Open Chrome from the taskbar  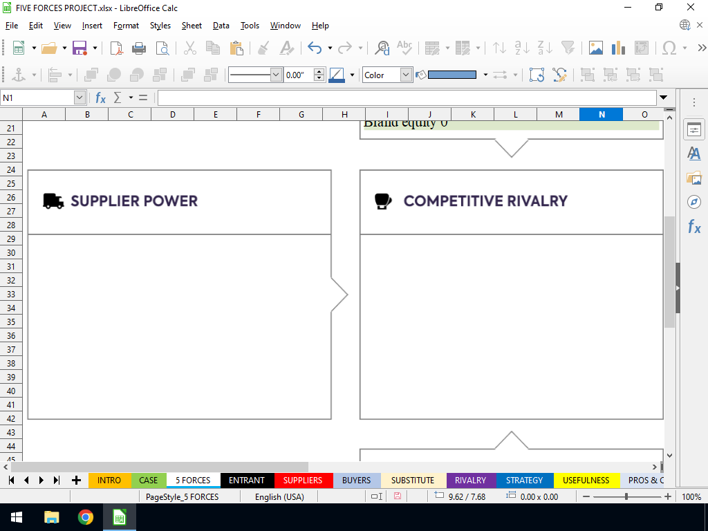click(85, 517)
